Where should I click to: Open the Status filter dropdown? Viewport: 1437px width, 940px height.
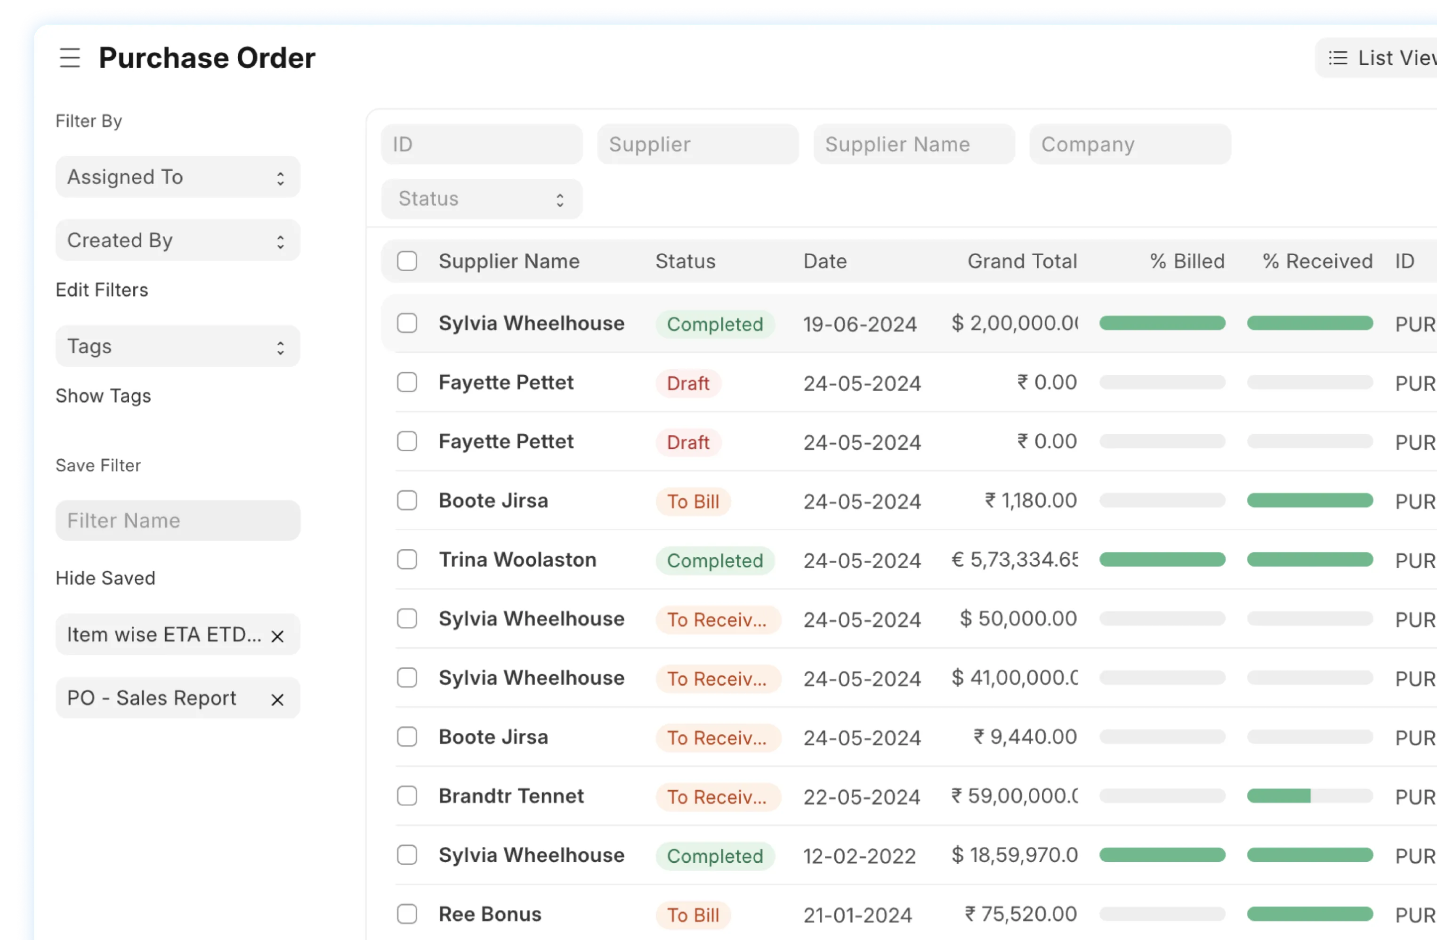[481, 199]
